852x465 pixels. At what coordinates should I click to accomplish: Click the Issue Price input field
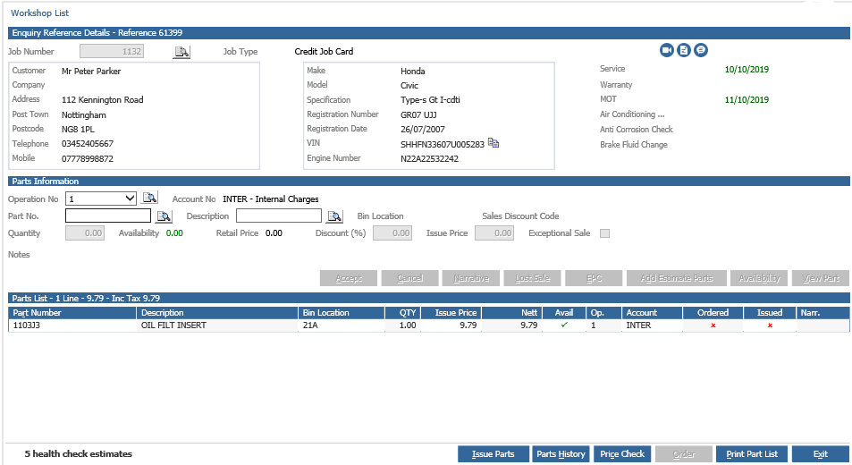[494, 233]
